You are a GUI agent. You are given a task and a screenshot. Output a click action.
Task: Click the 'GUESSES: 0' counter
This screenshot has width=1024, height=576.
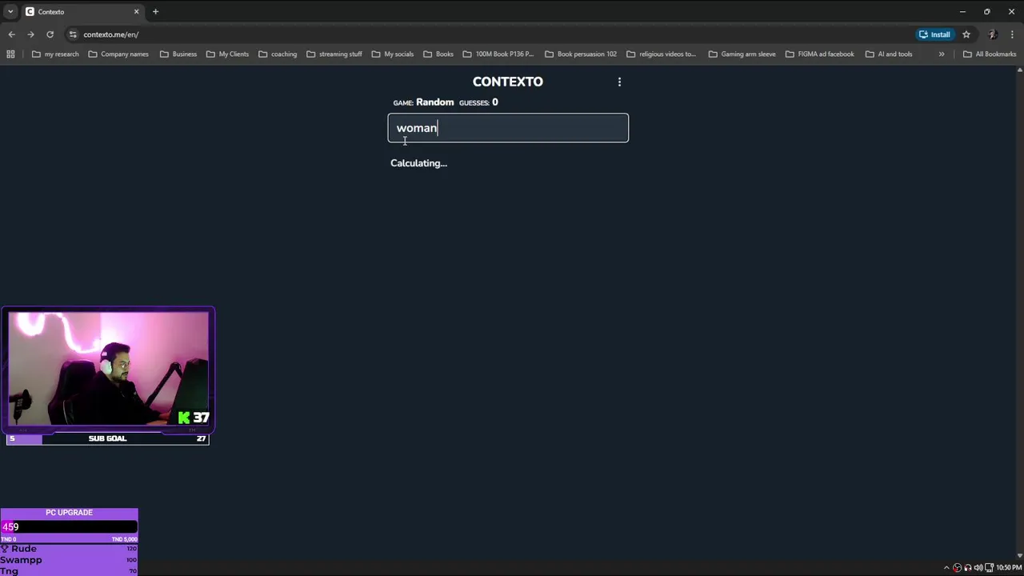pyautogui.click(x=478, y=102)
